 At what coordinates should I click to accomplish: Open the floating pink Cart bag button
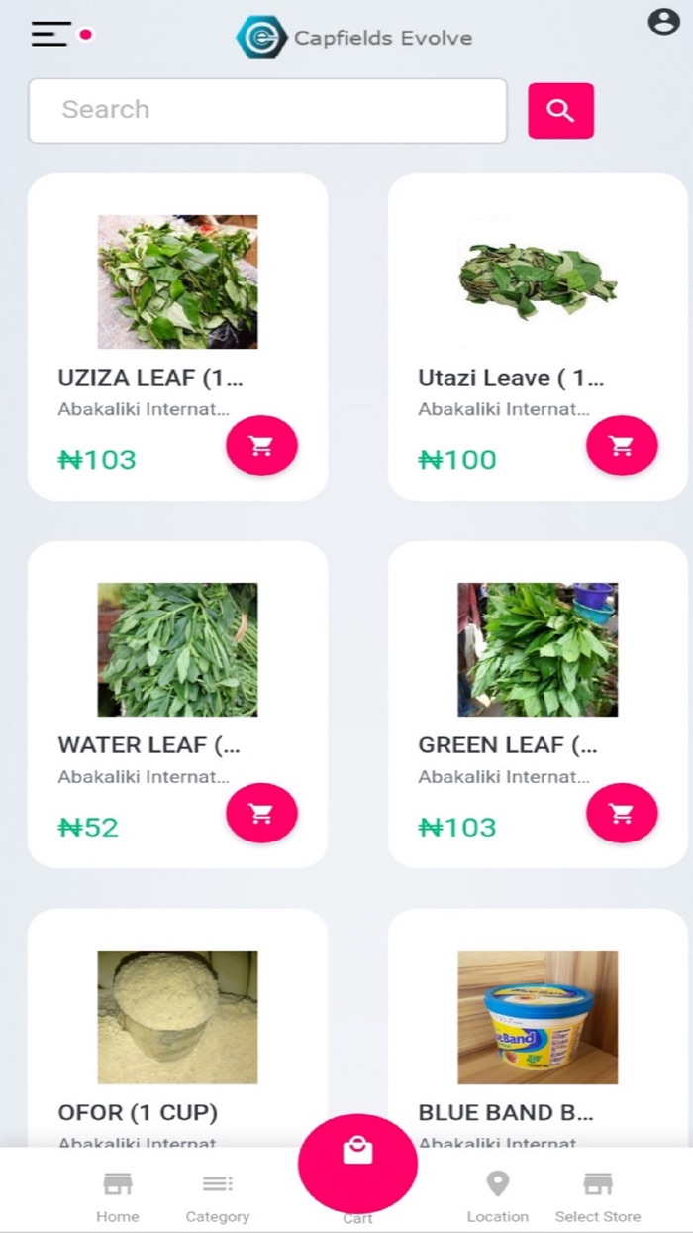click(x=357, y=1165)
